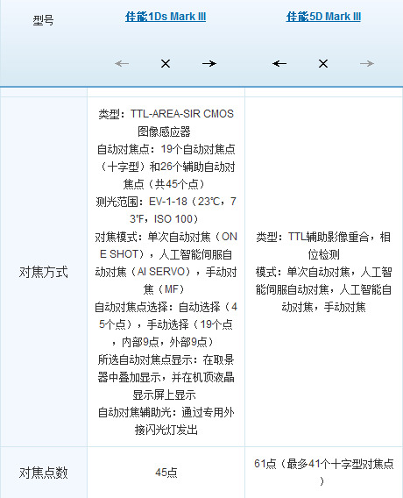This screenshot has width=403, height=498.
Task: Click the 类型：TTL-AREA-SIR CMOS text line
Action: 166,114
